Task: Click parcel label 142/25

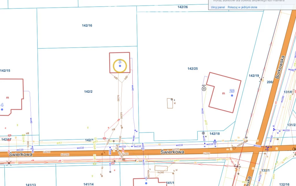Action: tap(193, 68)
